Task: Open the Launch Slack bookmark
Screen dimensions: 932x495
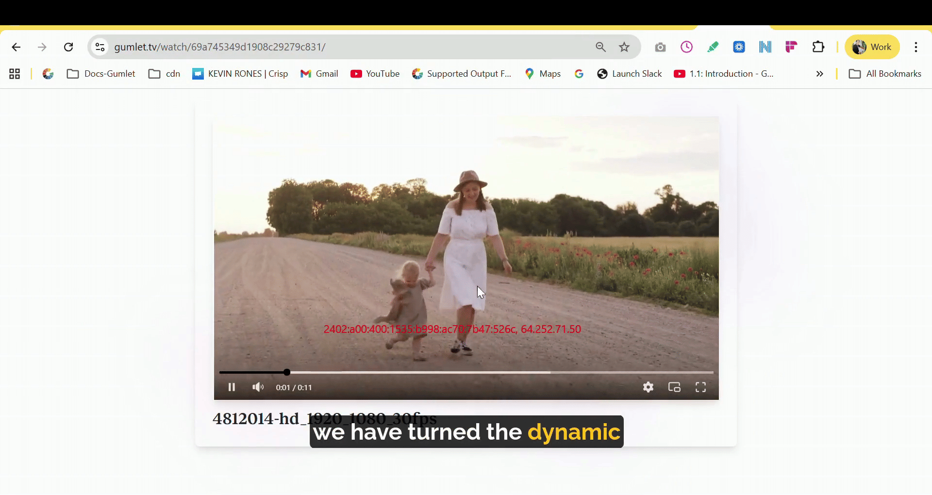Action: tap(630, 74)
